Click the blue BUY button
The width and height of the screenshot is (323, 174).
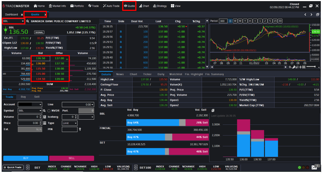[26, 158]
